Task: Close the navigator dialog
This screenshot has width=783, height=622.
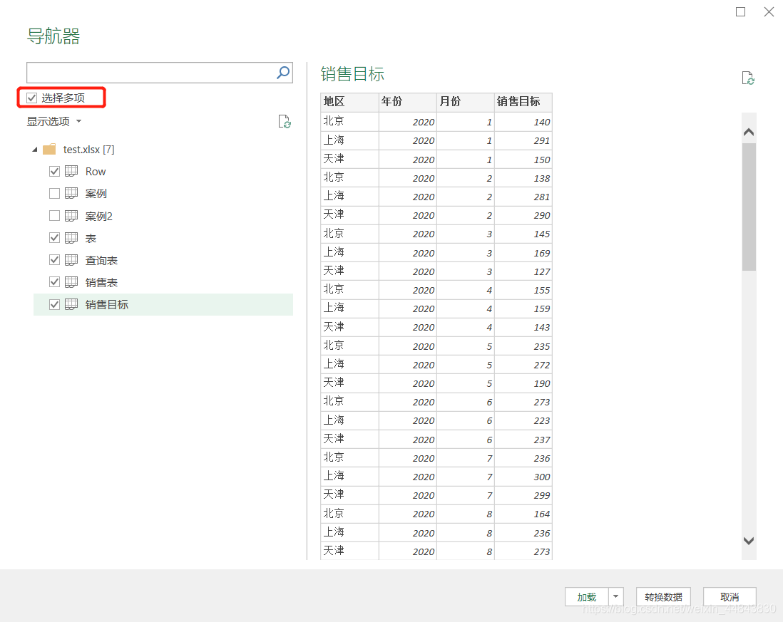Action: [x=769, y=11]
